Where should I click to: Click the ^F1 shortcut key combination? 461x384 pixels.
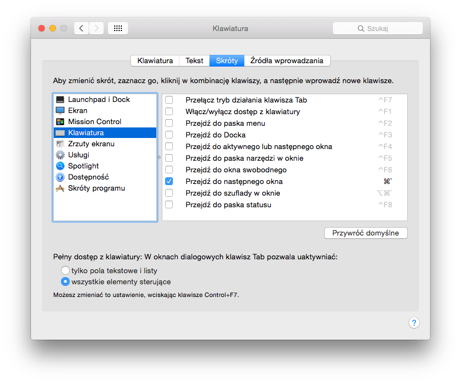[385, 111]
